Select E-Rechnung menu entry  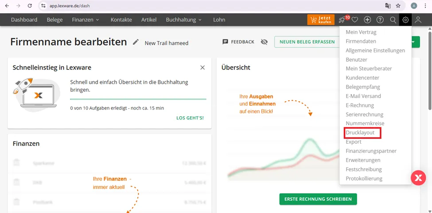point(360,106)
